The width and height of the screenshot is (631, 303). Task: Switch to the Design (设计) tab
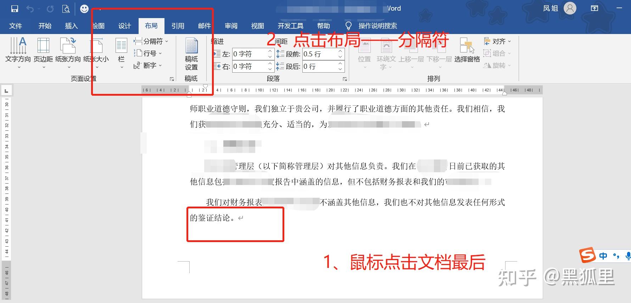[x=125, y=26]
